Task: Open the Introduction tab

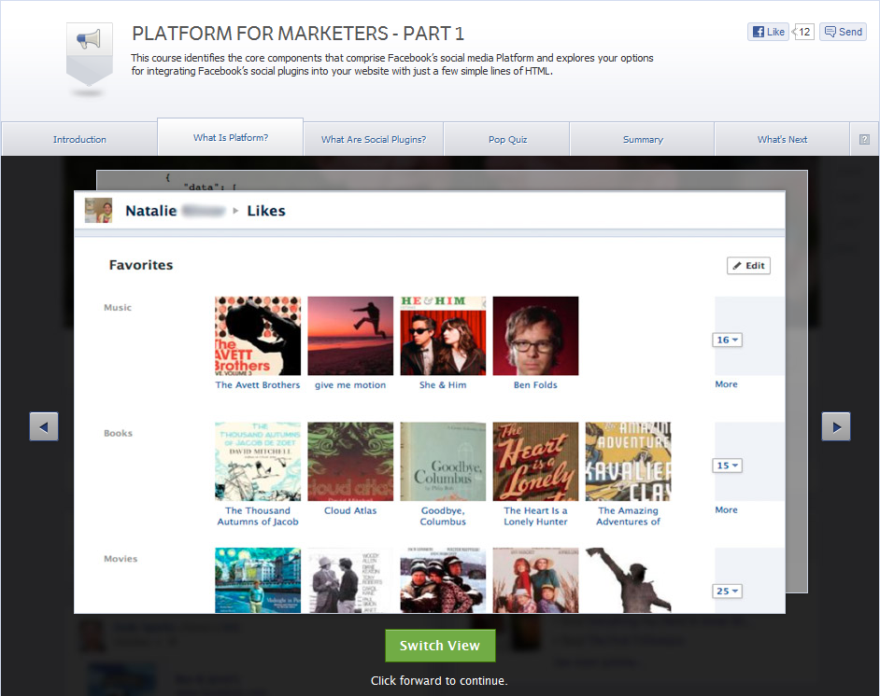Action: [79, 139]
